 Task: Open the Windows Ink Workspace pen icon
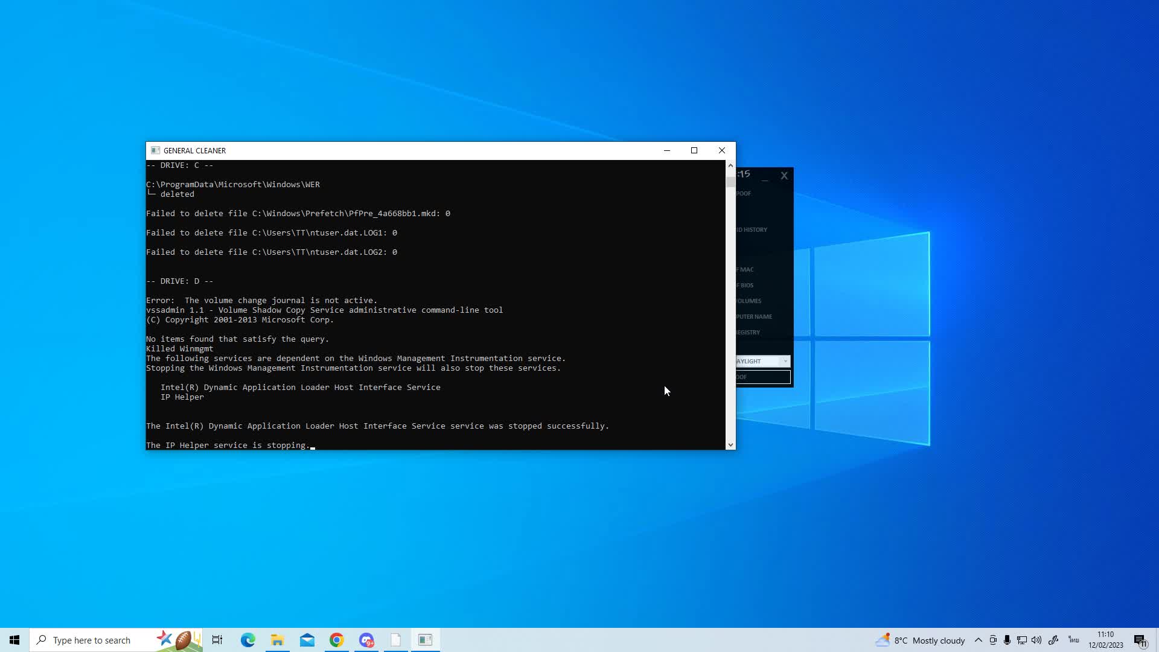(1053, 640)
